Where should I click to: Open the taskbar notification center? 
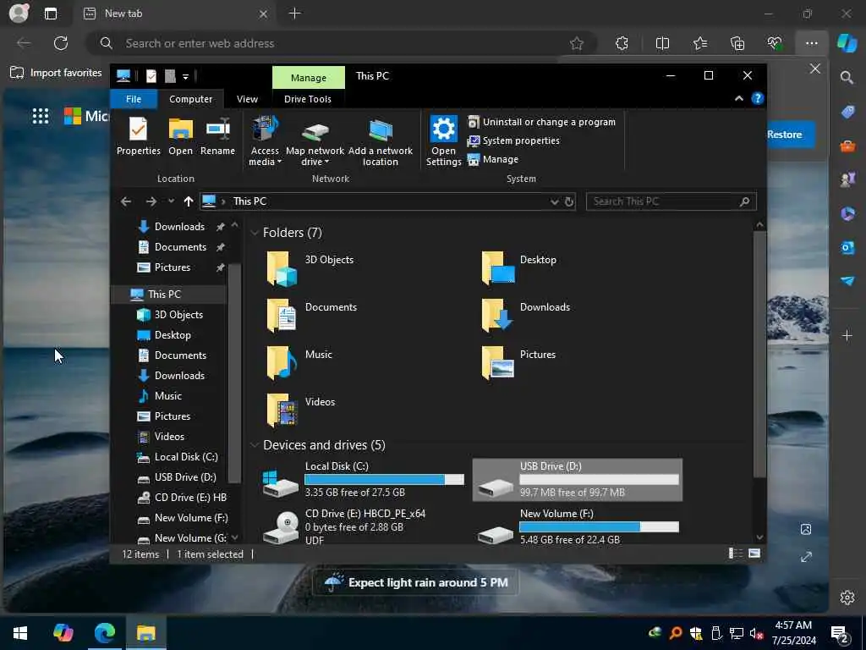(841, 634)
